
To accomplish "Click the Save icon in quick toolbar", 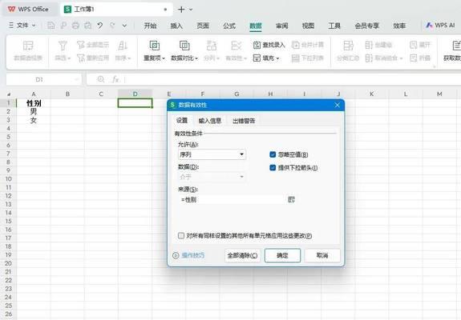I will [x=51, y=26].
